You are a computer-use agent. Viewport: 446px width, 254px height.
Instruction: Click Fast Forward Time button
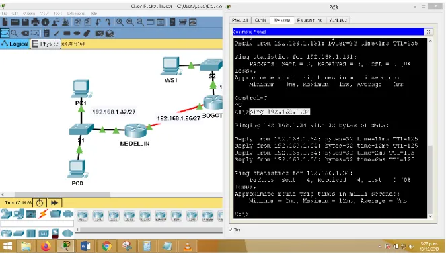(54, 202)
